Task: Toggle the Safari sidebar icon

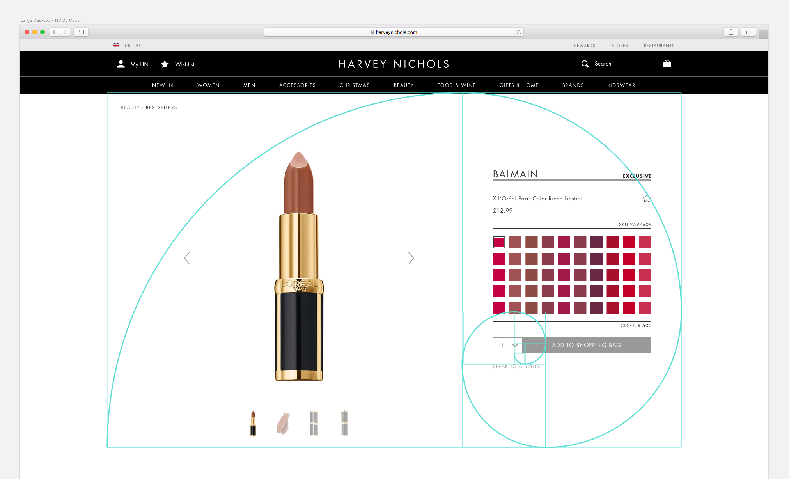Action: click(81, 32)
